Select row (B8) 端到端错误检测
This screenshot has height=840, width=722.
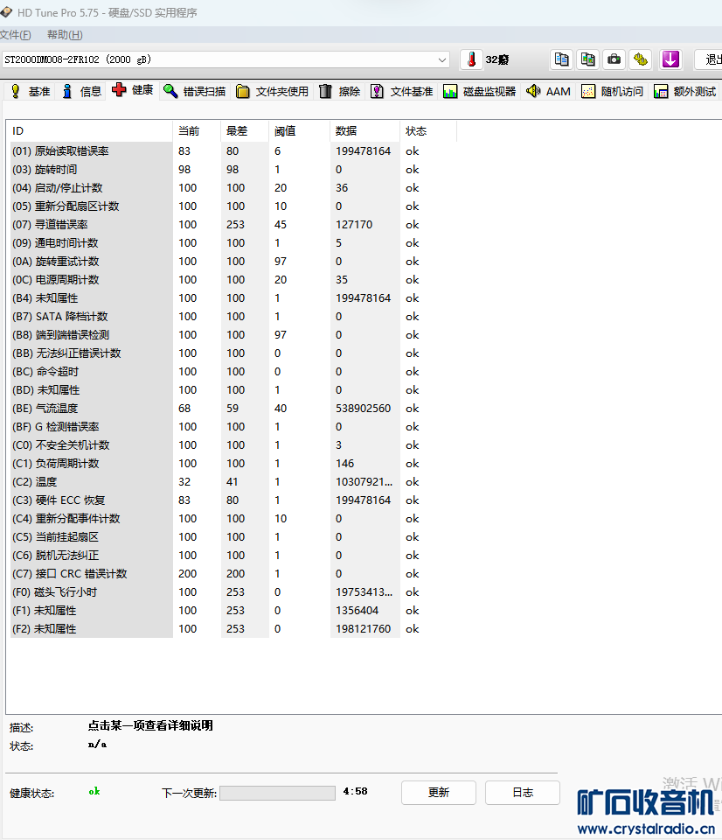click(232, 335)
